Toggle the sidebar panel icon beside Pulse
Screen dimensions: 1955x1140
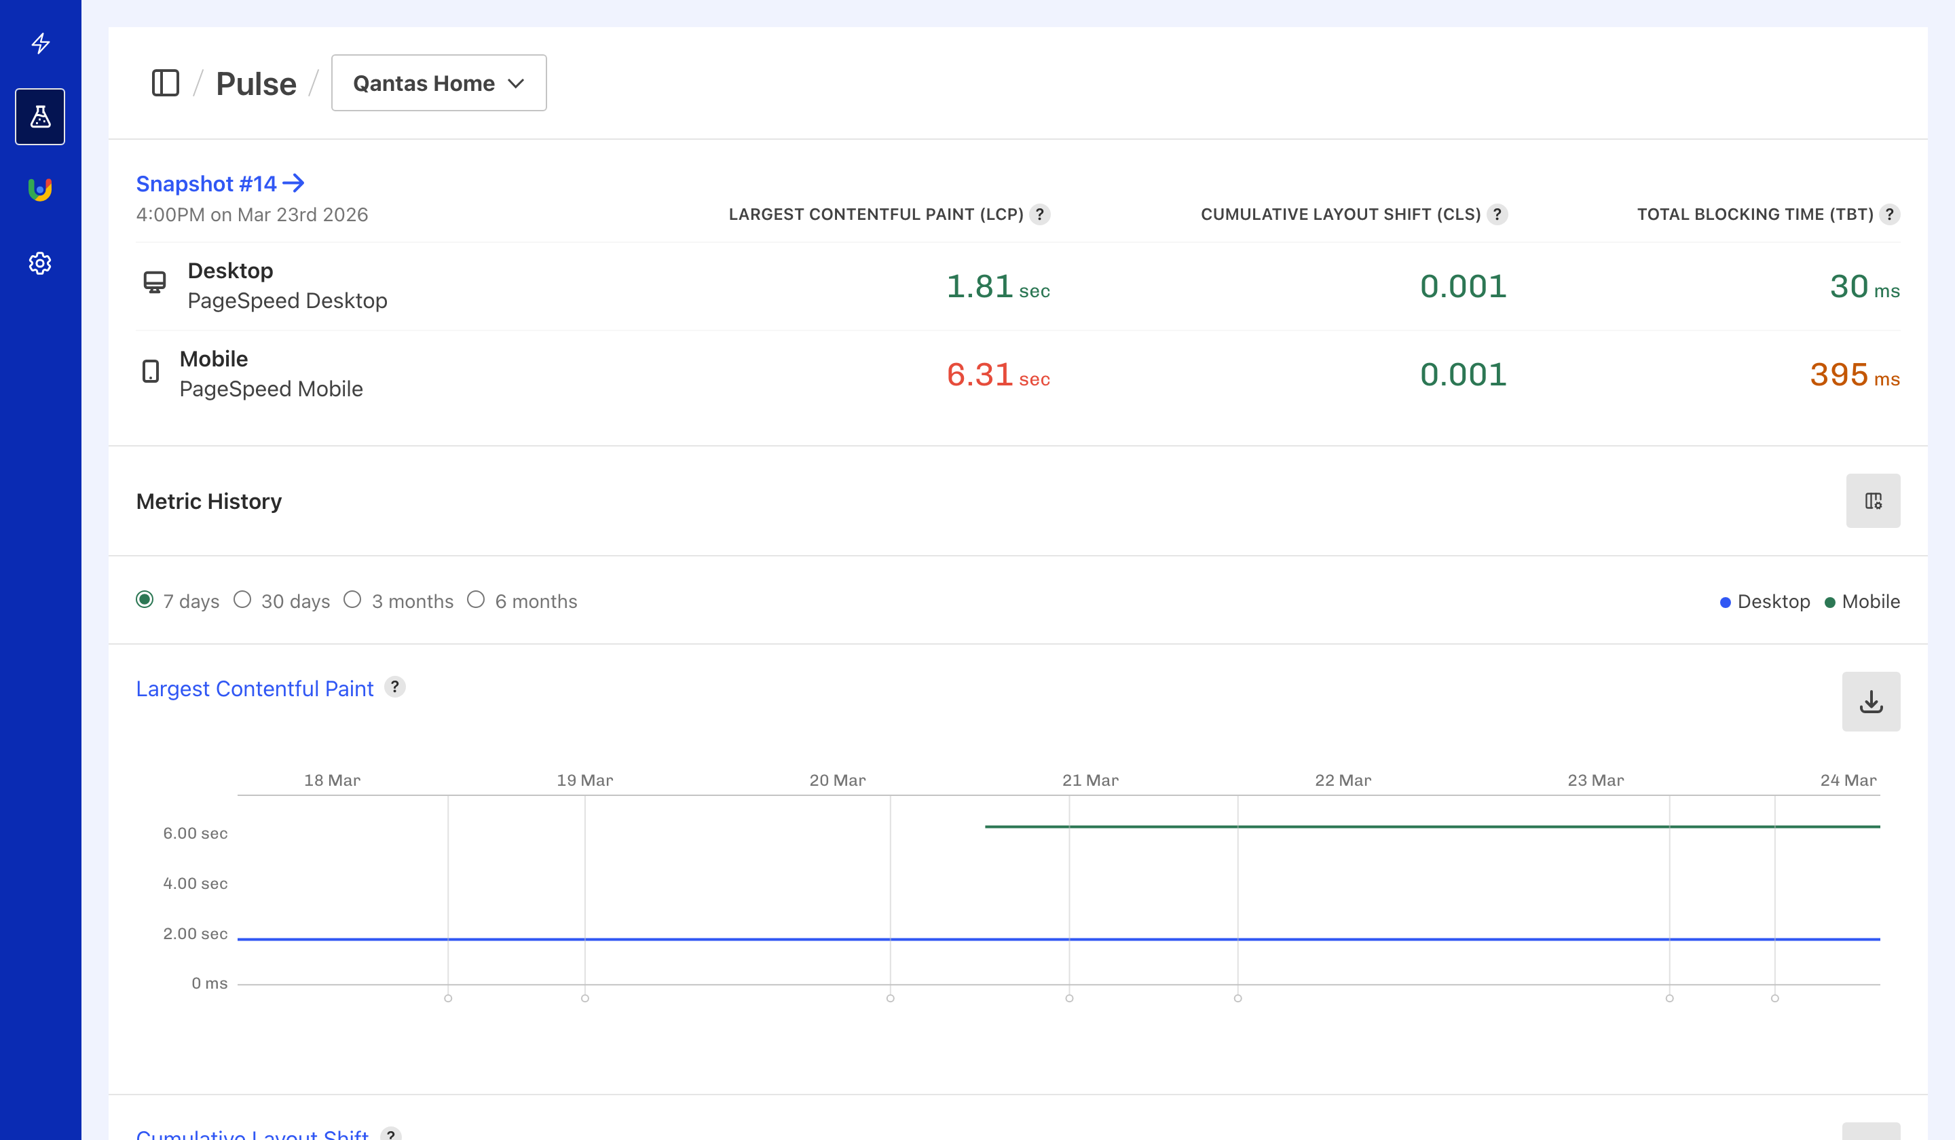pyautogui.click(x=166, y=83)
